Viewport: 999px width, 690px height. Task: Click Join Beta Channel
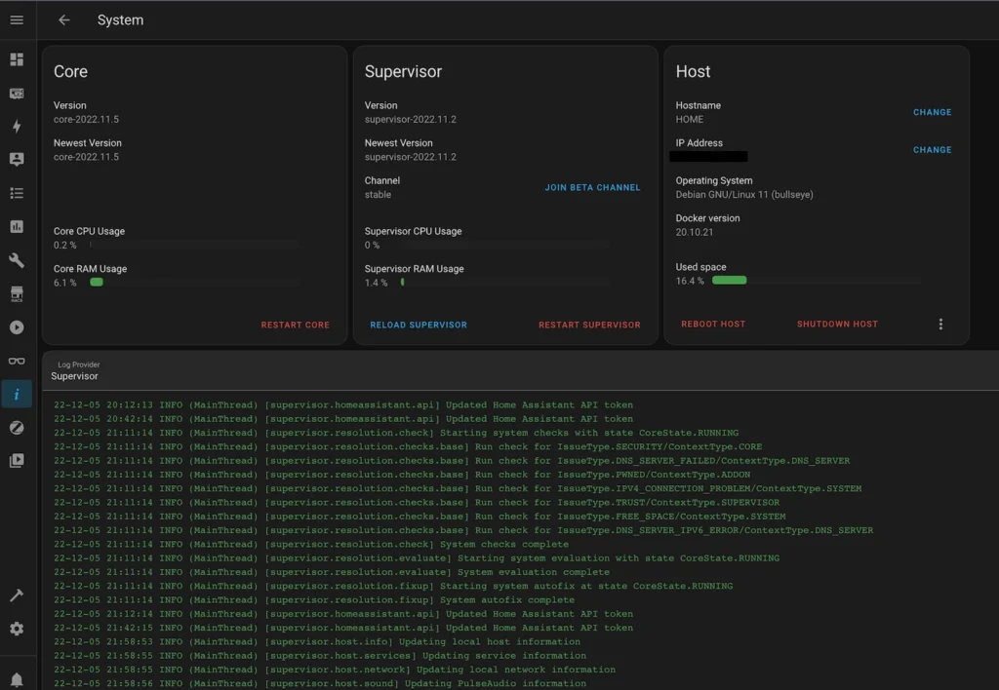tap(592, 187)
